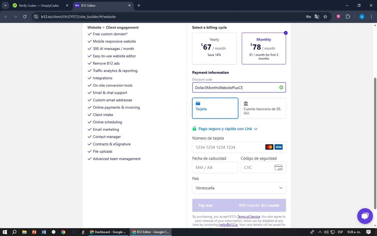Screen dimensions: 377x236
Task: Click the volume speaker icon
Action: tap(326, 232)
